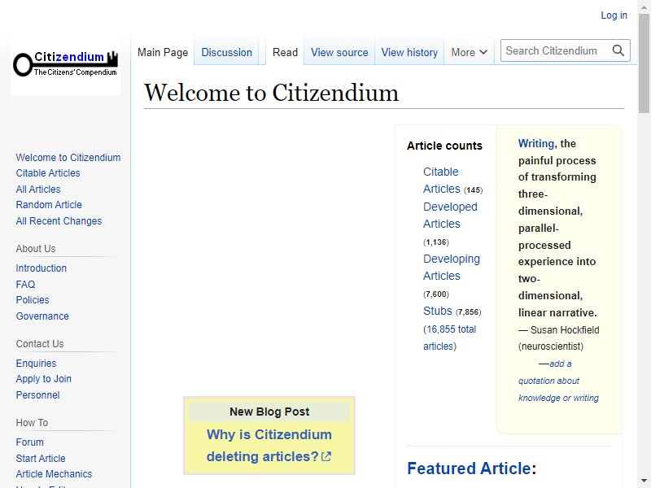
Task: Click the Citizendium logo
Action: tap(66, 64)
